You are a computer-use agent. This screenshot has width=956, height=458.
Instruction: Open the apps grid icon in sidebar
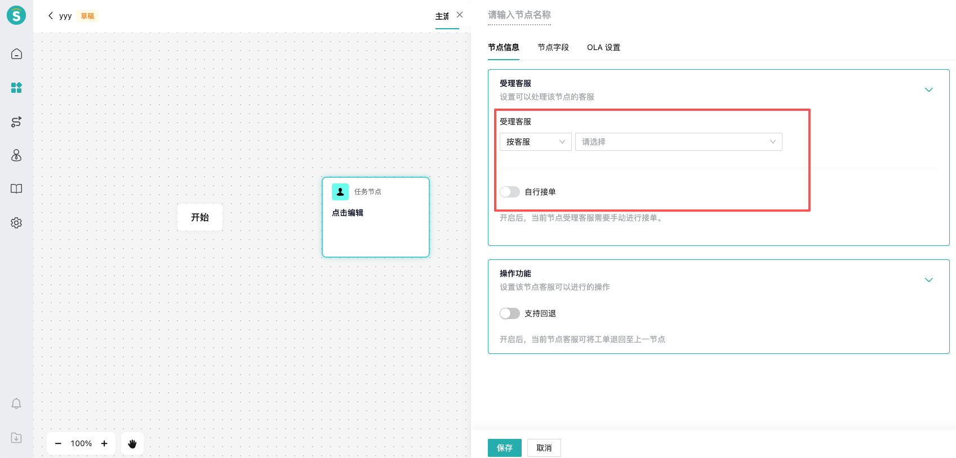[16, 88]
